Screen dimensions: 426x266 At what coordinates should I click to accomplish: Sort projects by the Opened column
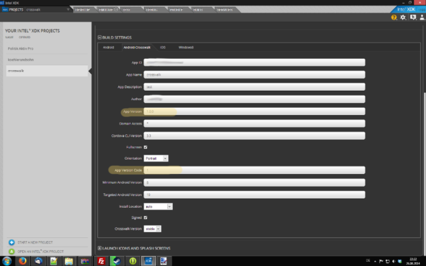[x=24, y=37]
